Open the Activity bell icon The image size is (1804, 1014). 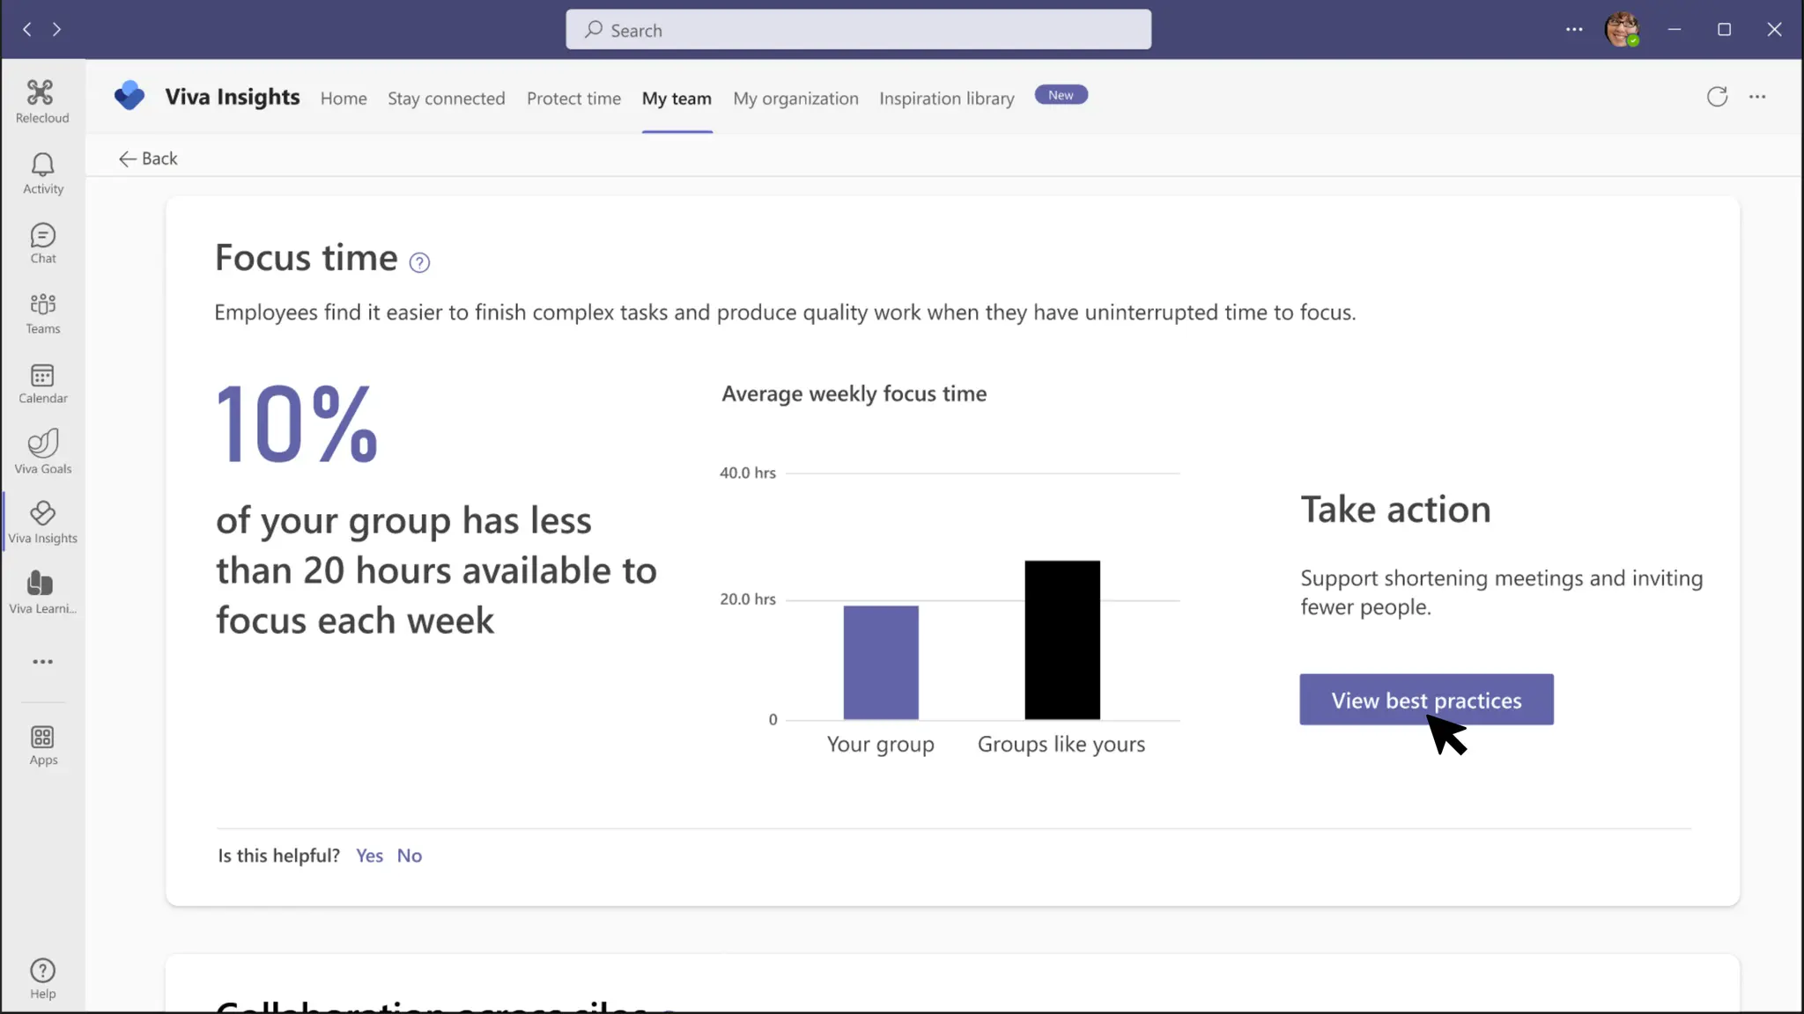click(42, 173)
